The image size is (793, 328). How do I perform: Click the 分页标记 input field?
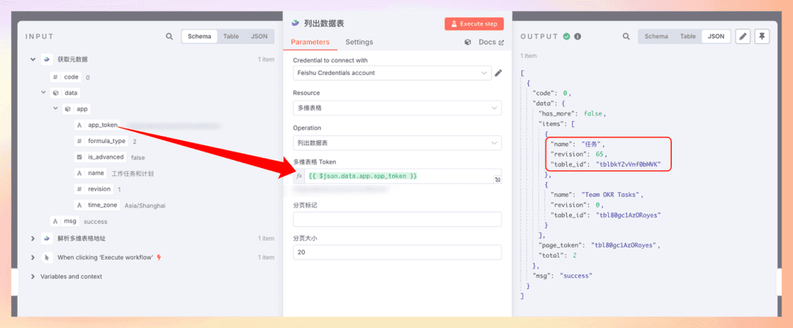pyautogui.click(x=397, y=219)
